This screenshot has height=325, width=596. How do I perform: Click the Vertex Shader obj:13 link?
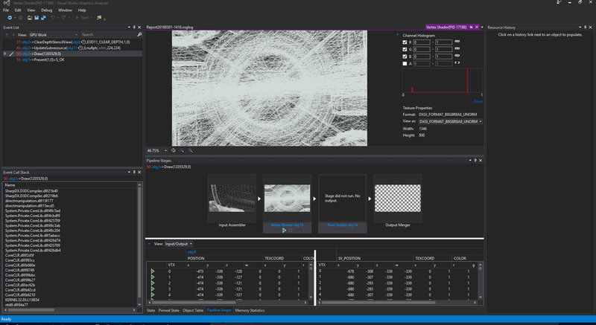[287, 225]
